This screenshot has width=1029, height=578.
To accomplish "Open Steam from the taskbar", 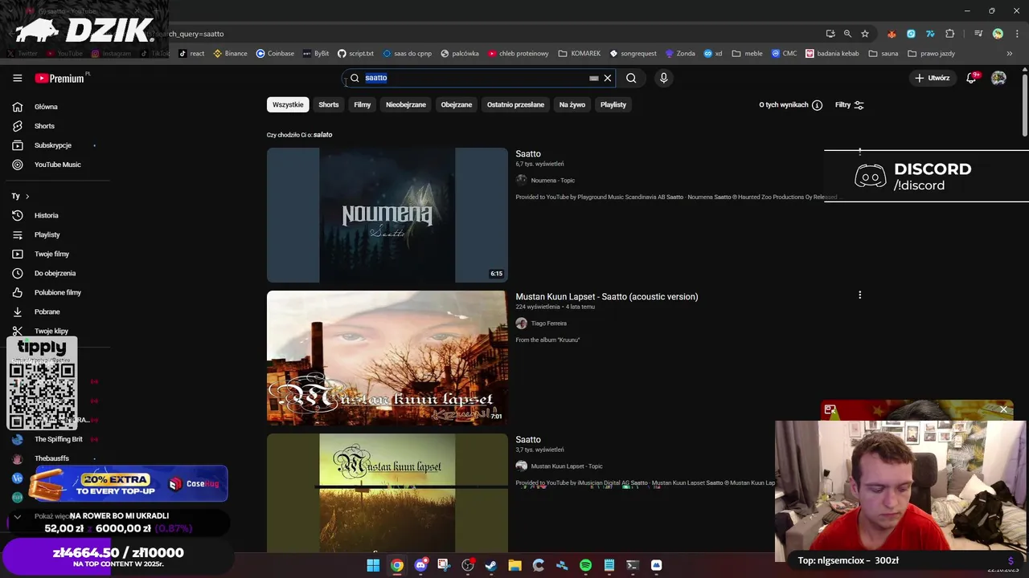I will [x=491, y=565].
